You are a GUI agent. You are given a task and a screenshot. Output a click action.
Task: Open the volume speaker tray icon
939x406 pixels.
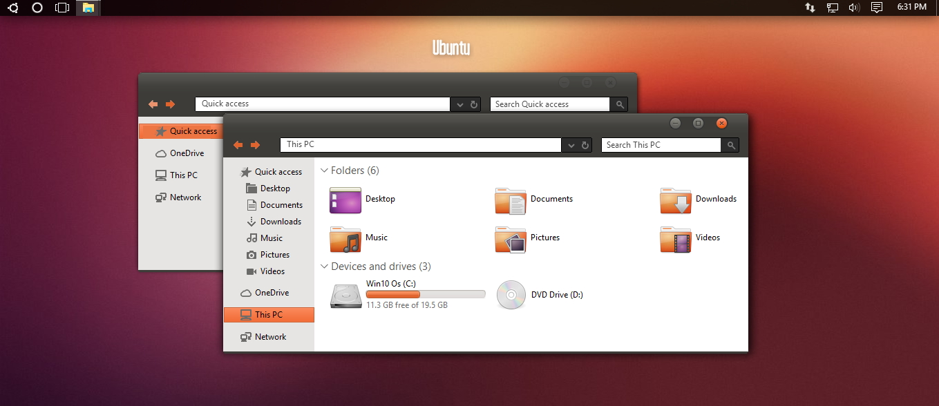(x=854, y=8)
